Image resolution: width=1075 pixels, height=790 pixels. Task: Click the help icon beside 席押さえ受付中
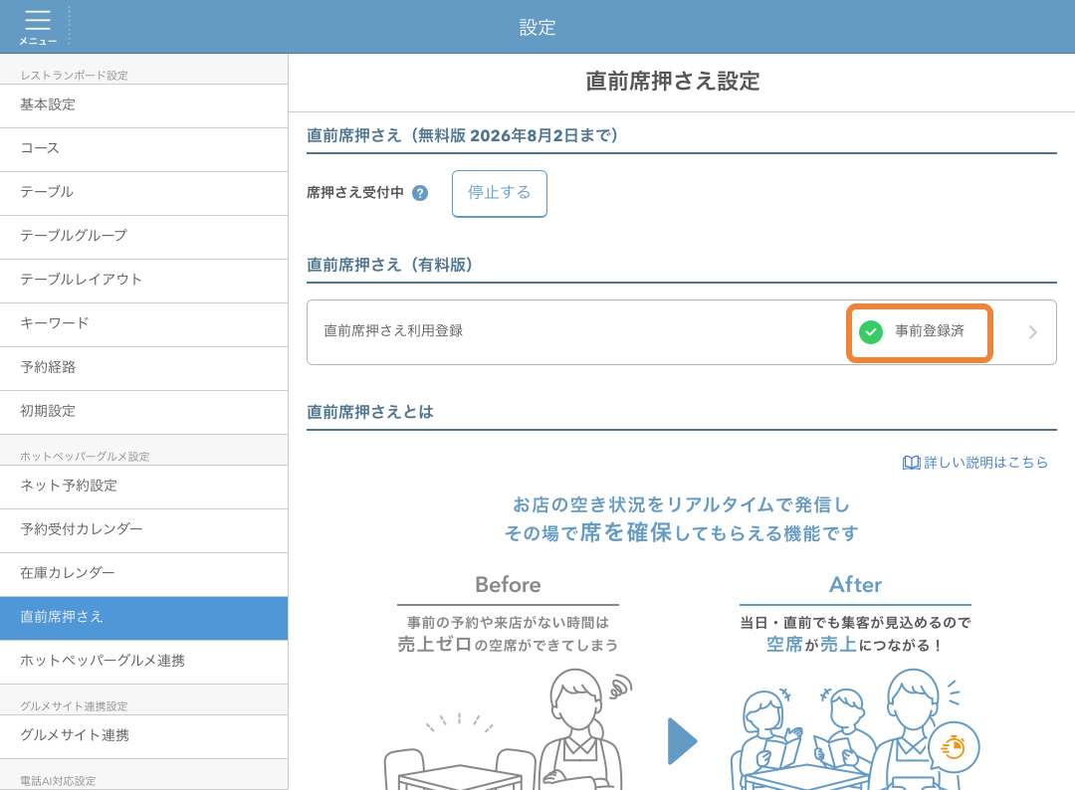pos(419,193)
